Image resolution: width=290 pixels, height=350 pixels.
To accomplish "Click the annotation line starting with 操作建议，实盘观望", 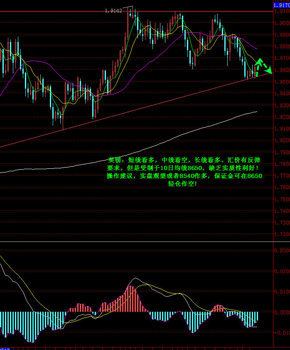I will pyautogui.click(x=184, y=176).
